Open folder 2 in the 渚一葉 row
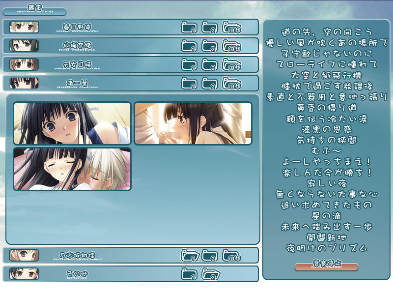This screenshot has height=295, width=393. coord(210,83)
